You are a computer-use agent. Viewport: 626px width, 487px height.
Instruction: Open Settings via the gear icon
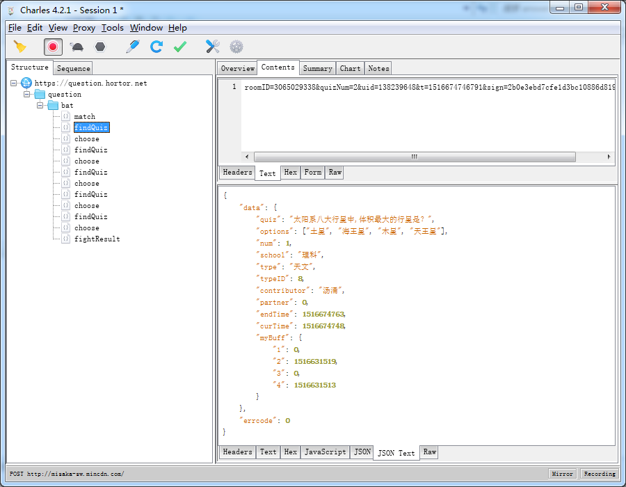coord(236,47)
